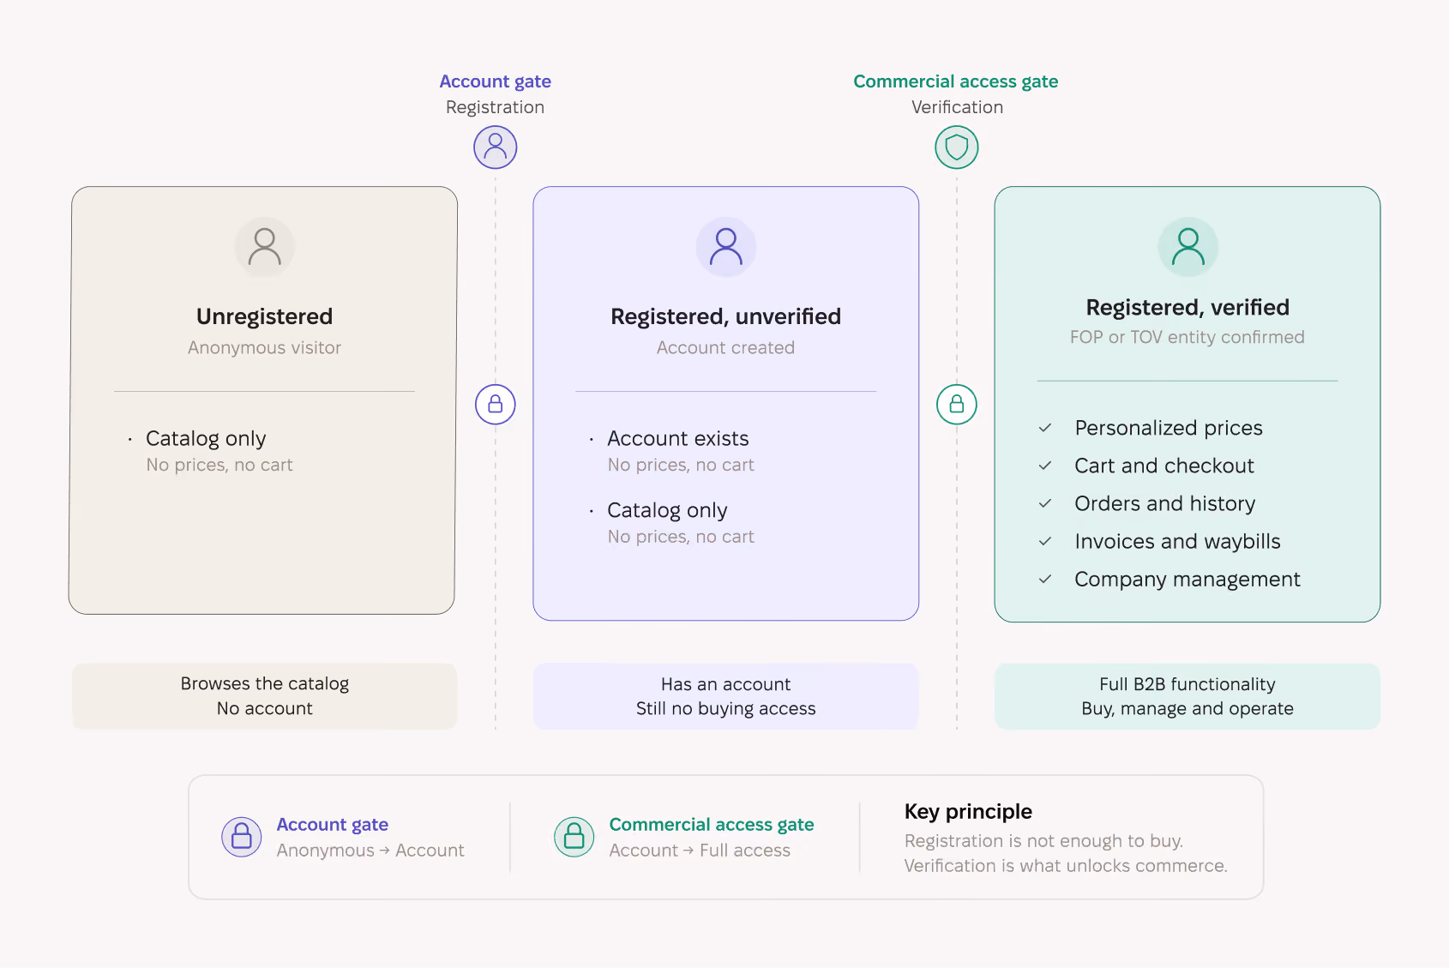Click the grey avatar icon above Unregistered

(x=265, y=247)
